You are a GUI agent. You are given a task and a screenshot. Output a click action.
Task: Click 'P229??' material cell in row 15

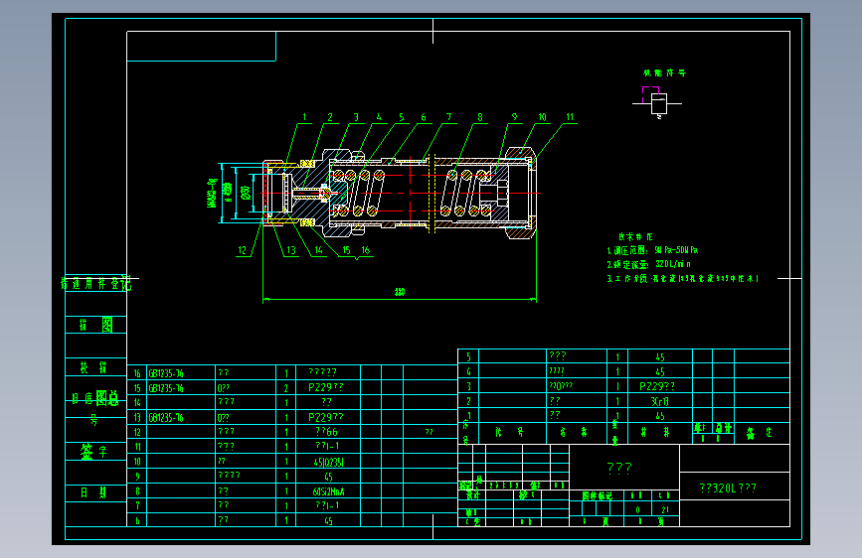coord(326,388)
